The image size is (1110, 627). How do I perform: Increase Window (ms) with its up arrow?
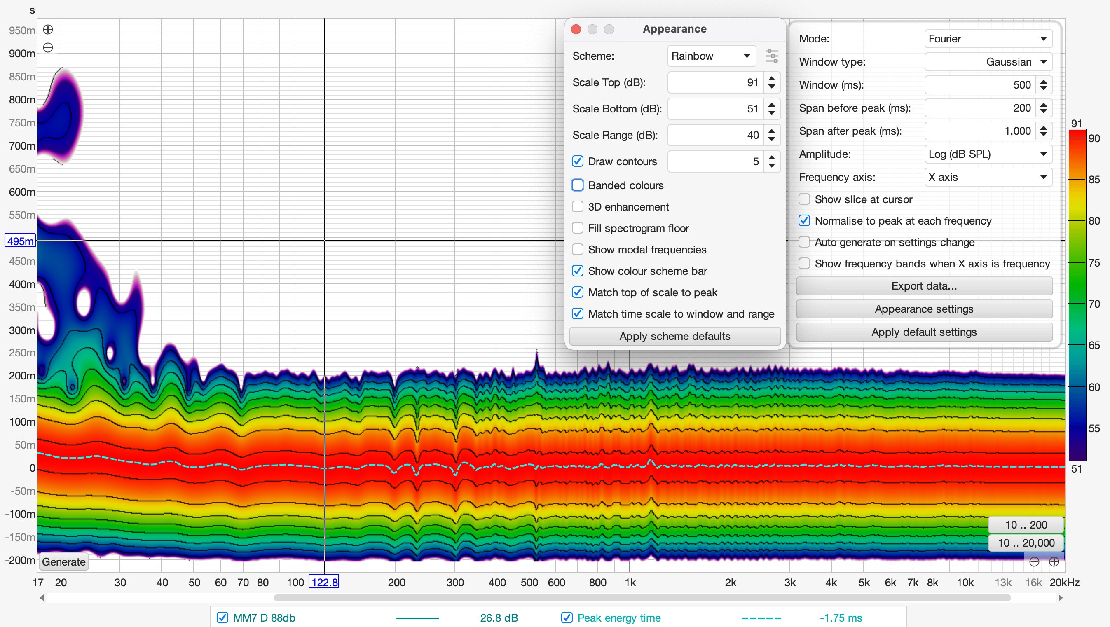(x=1044, y=81)
